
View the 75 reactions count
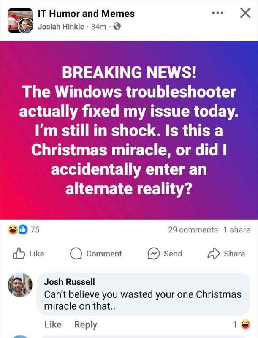(x=35, y=230)
